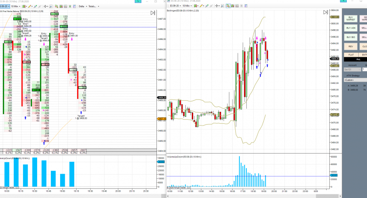Click the left chart's small green properties icon
The image size is (367, 198).
pyautogui.click(x=70, y=6)
